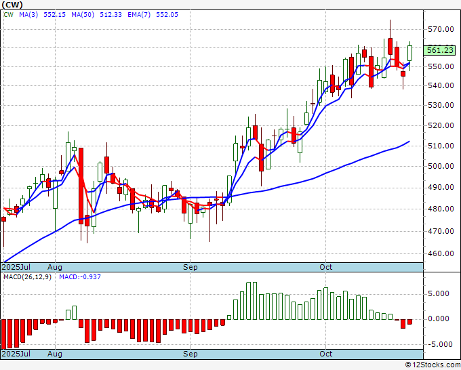Click the 500.00 price axis label
This screenshot has height=370, width=461.
(x=441, y=166)
